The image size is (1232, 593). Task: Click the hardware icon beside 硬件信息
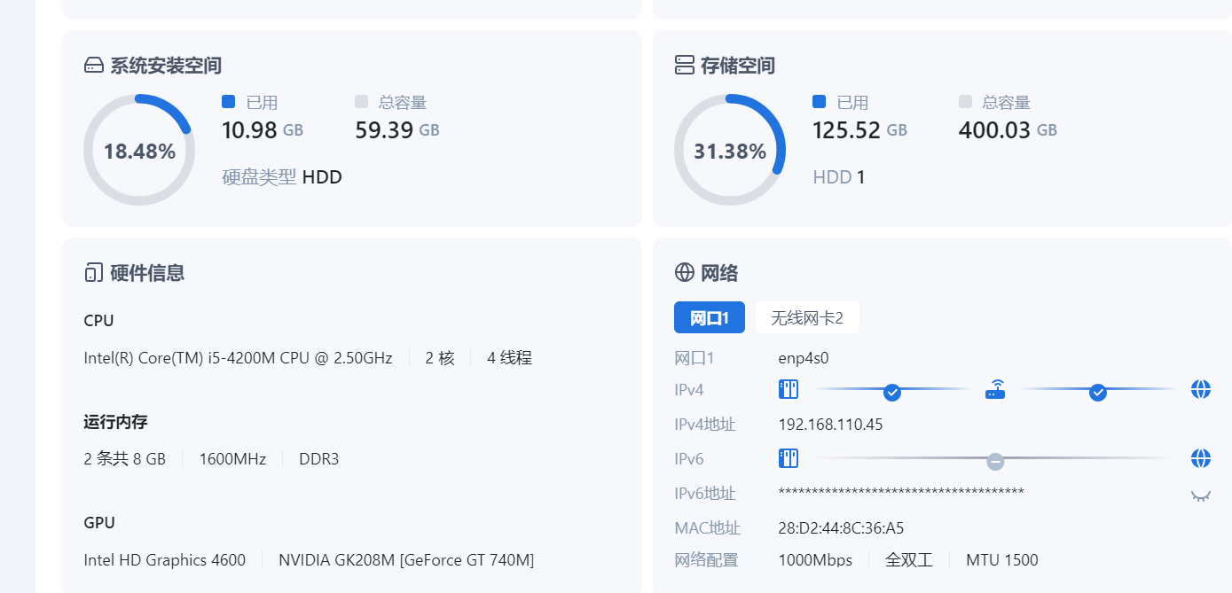click(94, 273)
